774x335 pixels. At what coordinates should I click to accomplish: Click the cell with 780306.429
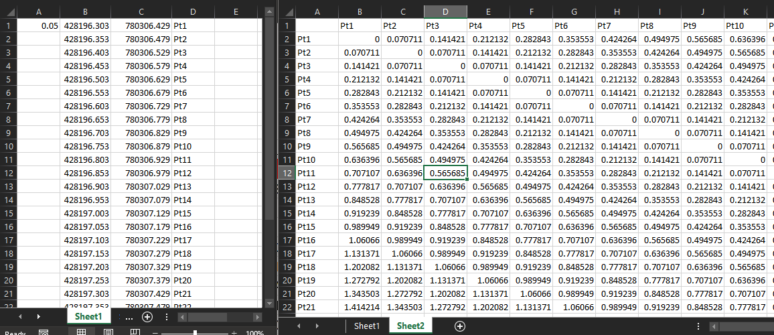pos(141,25)
